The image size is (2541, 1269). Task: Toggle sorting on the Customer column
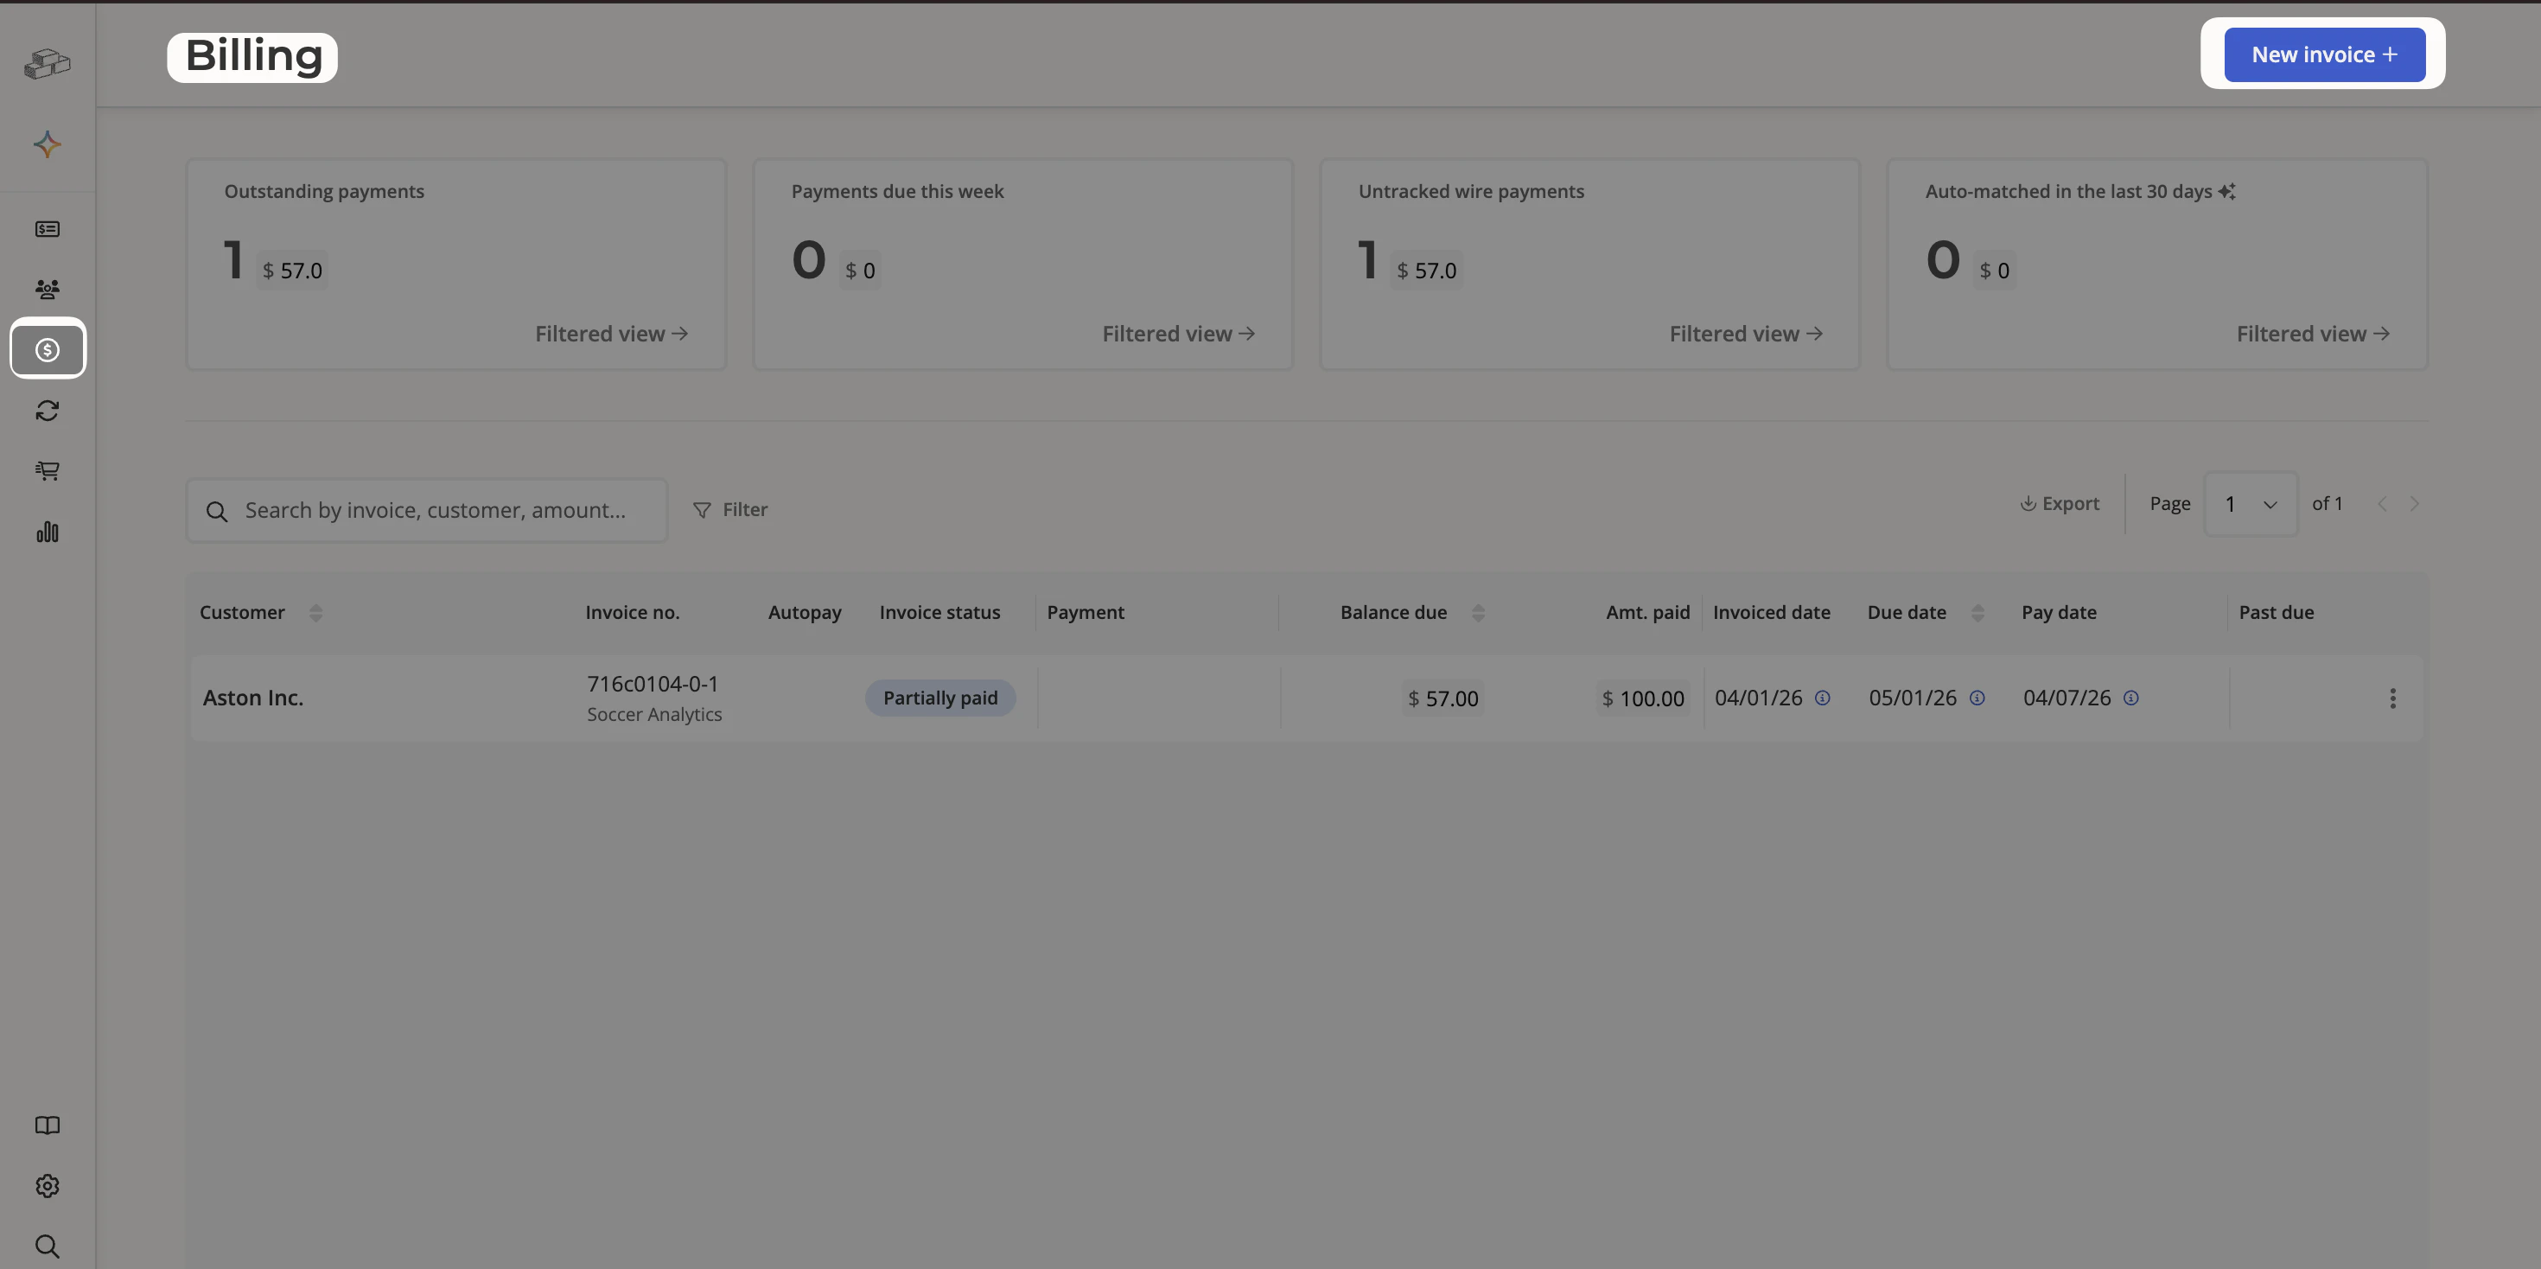(x=315, y=612)
